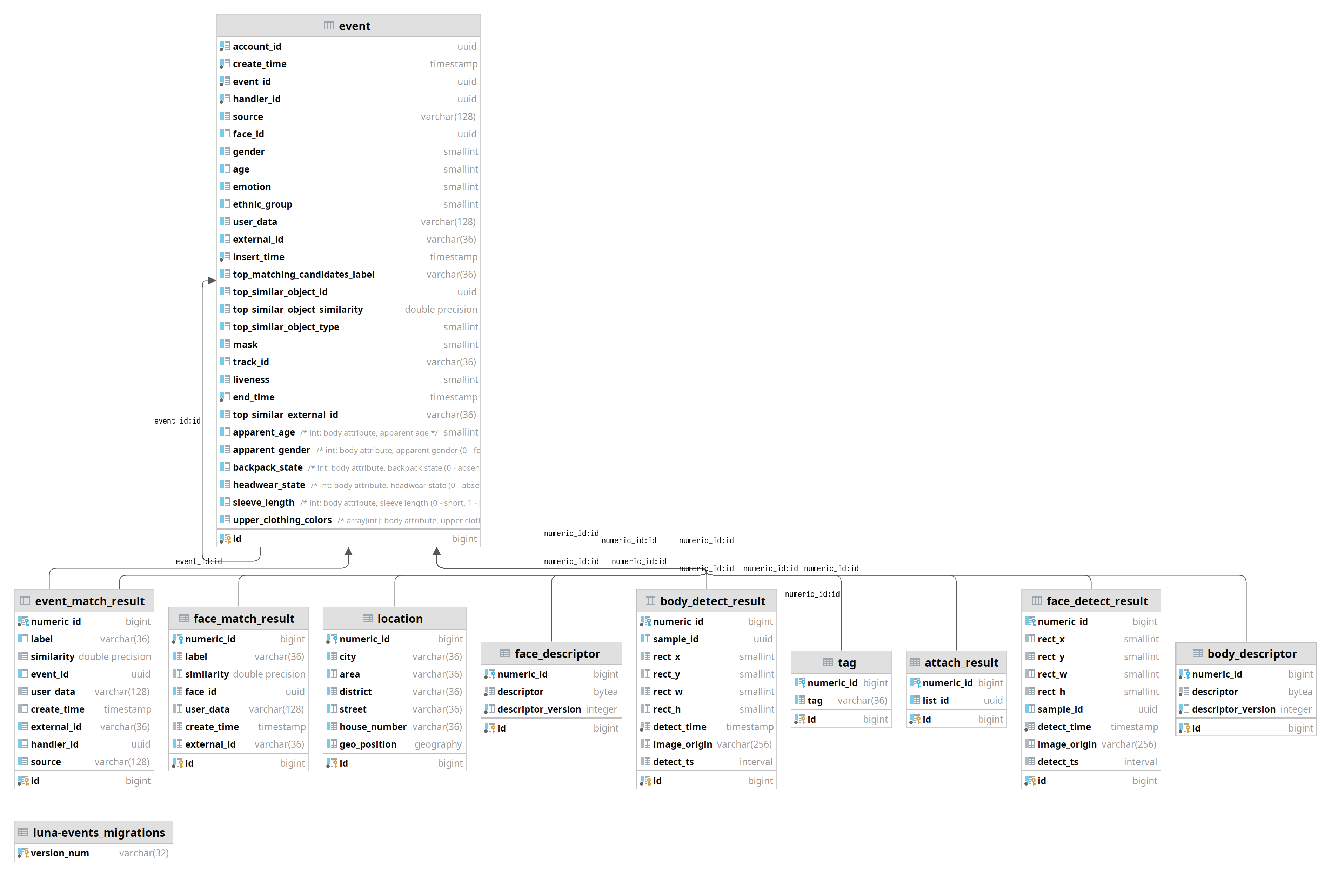Image resolution: width=1331 pixels, height=876 pixels.
Task: Click the table icon beside the event title
Action: click(329, 26)
